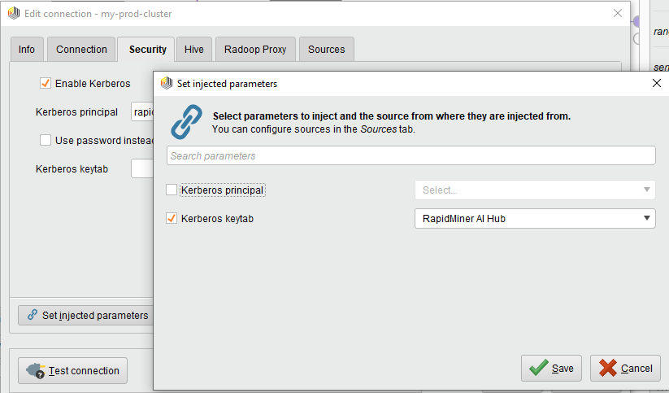The image size is (669, 393).
Task: Click the Test connection plug icon
Action: pos(35,371)
